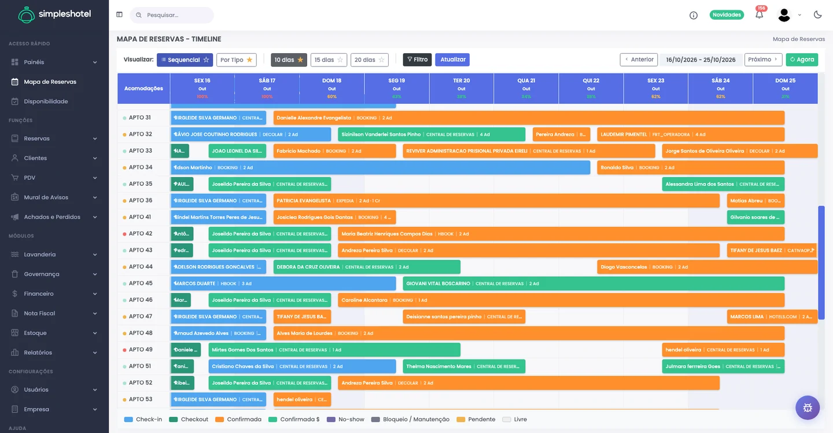The width and height of the screenshot is (833, 433).
Task: Open the Empresa menu item
Action: (54, 409)
